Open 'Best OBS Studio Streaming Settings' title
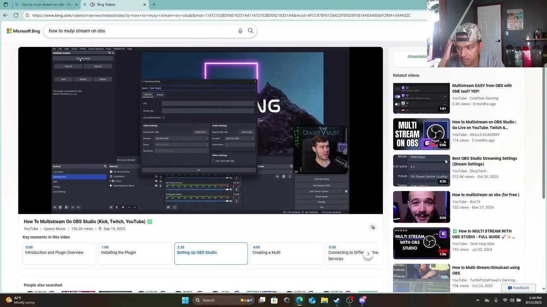Screen dimensions: 547x307 click(485, 161)
